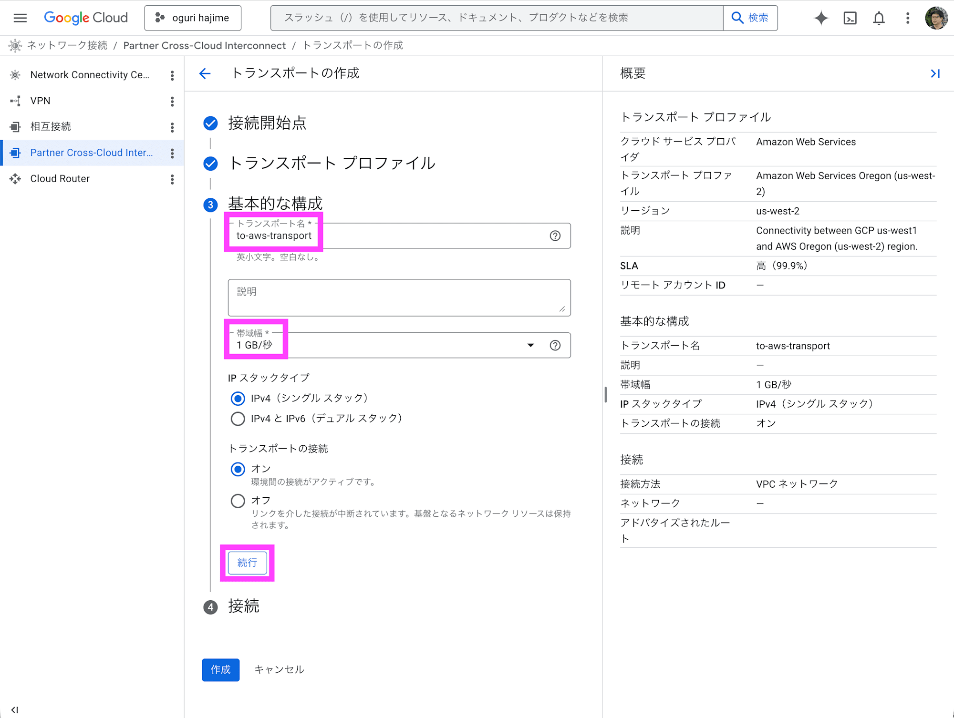This screenshot has width=954, height=718.
Task: Select the IPv4 single stack radio
Action: point(238,398)
